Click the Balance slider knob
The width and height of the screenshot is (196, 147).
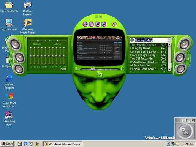tap(38, 41)
